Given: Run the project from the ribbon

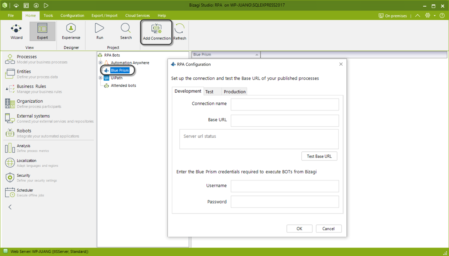Looking at the screenshot, I should coord(100,32).
